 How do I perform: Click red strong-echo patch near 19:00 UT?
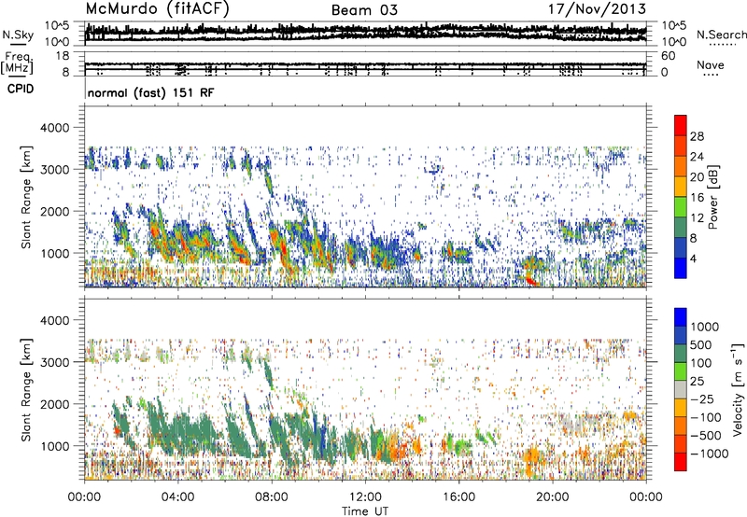point(531,281)
